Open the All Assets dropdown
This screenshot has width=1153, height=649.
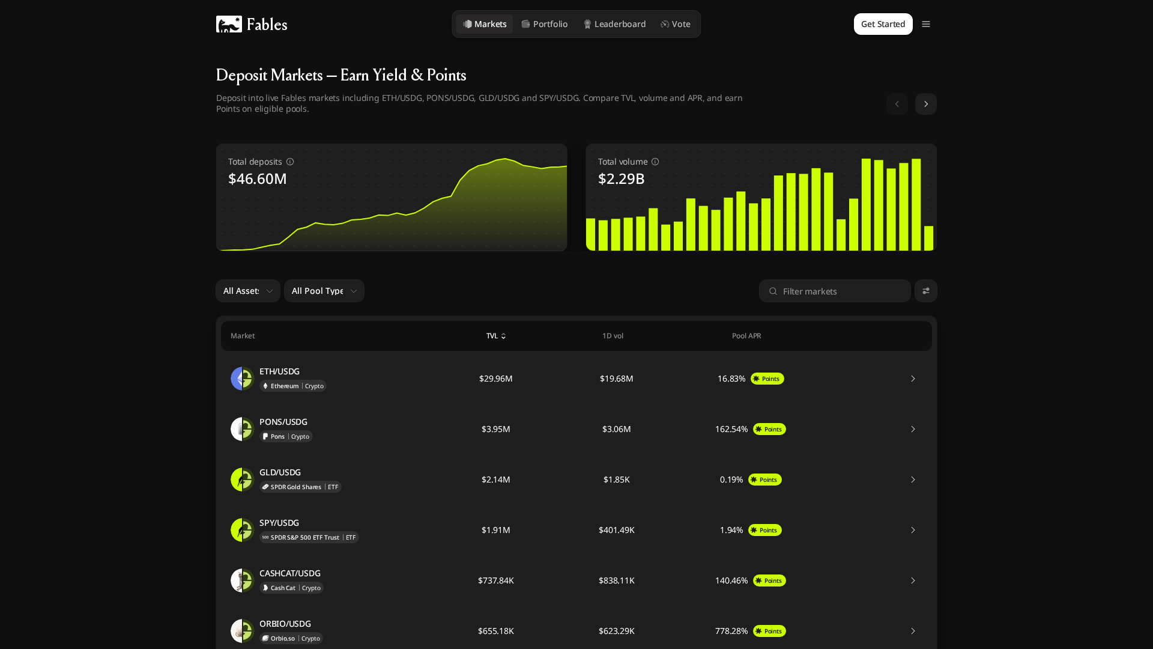click(248, 291)
